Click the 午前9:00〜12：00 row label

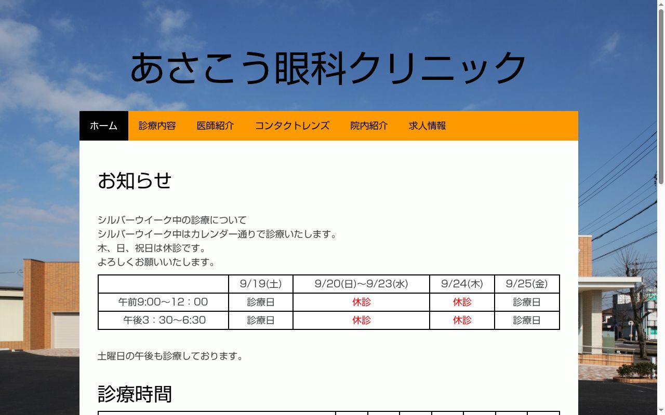pyautogui.click(x=163, y=302)
